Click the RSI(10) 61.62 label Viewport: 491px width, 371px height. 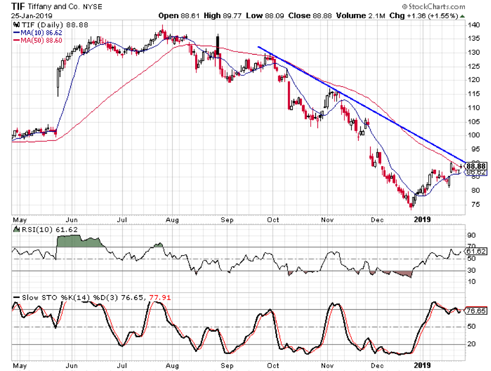[49, 230]
